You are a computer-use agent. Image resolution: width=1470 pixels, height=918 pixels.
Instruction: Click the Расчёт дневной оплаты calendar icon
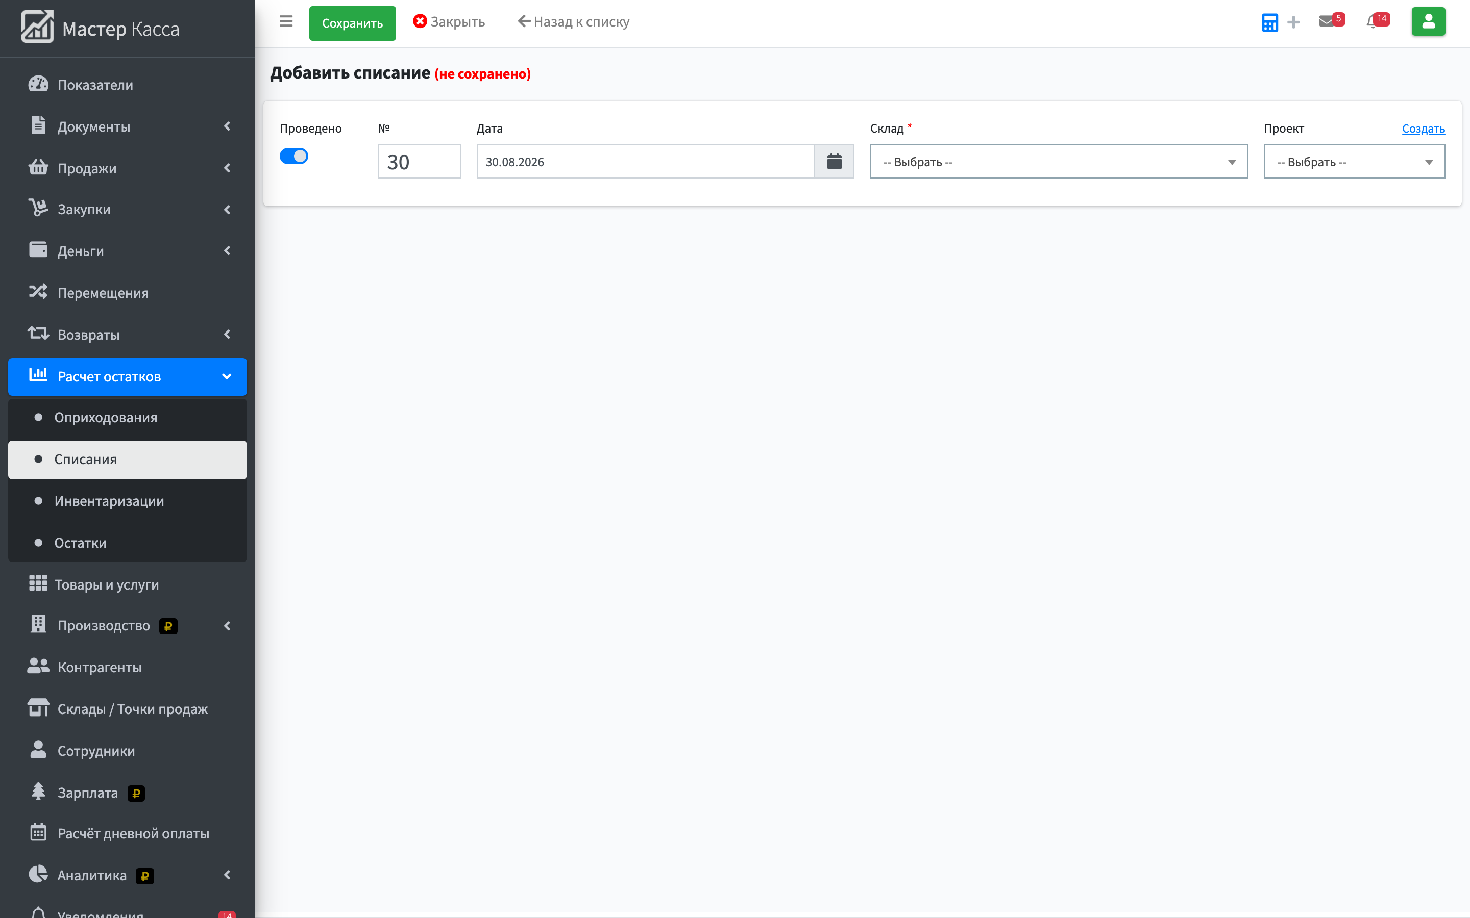[38, 832]
